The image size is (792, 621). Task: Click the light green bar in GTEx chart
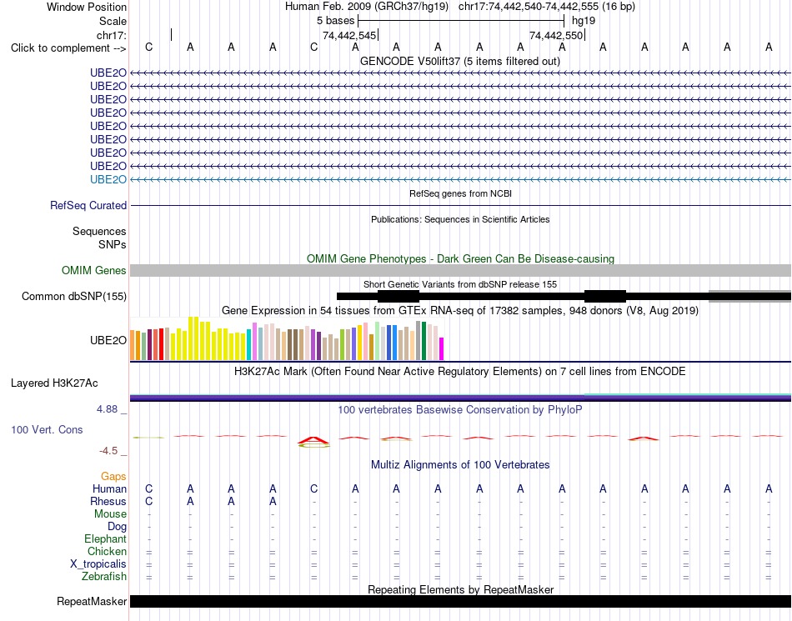tap(378, 341)
